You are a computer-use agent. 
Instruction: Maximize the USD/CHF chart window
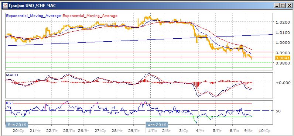pos(283,6)
